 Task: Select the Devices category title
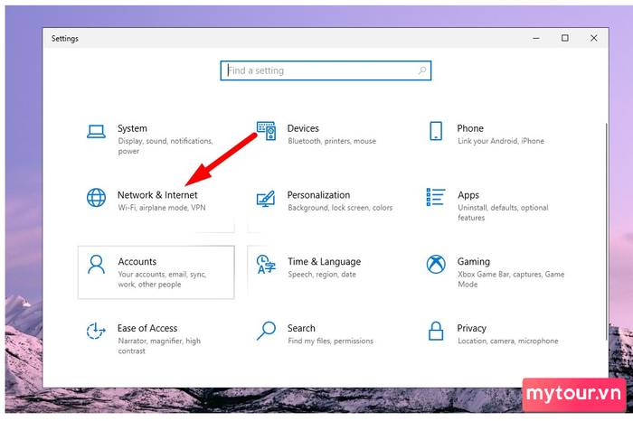pos(303,128)
